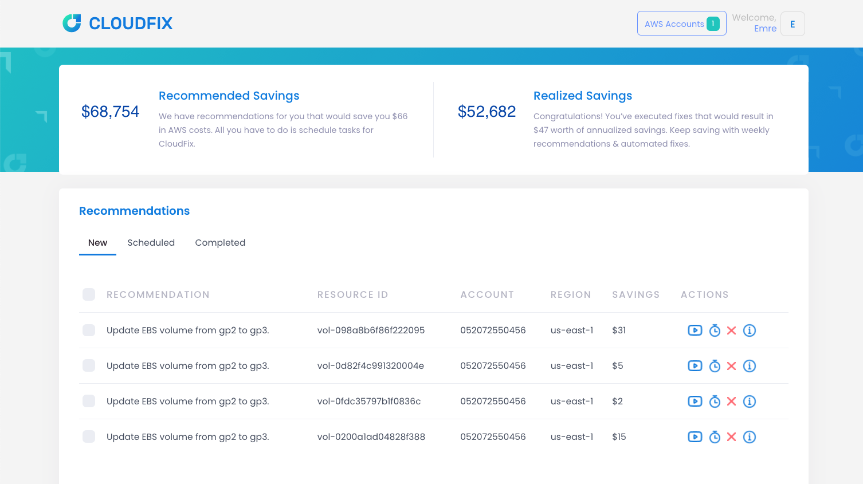Schedule fix for the $31 savings row
This screenshot has width=863, height=484.
pos(715,330)
